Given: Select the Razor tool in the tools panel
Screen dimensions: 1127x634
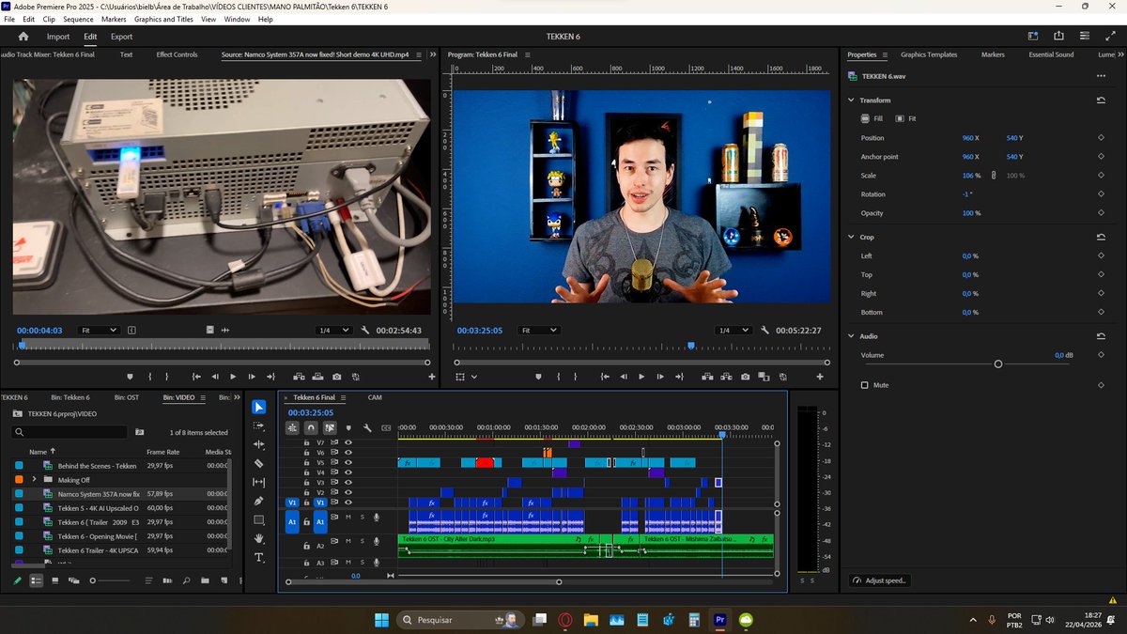Looking at the screenshot, I should [259, 464].
